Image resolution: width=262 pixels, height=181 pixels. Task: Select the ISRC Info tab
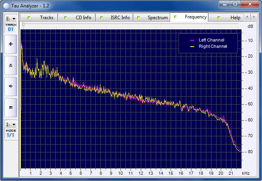115,18
